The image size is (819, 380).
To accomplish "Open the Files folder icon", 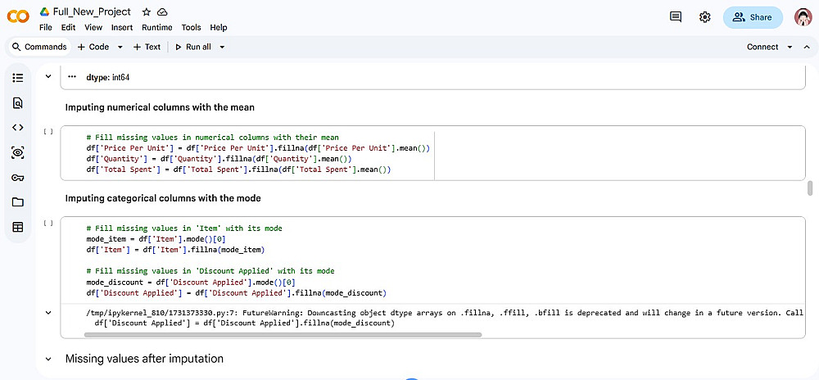I will 18,202.
